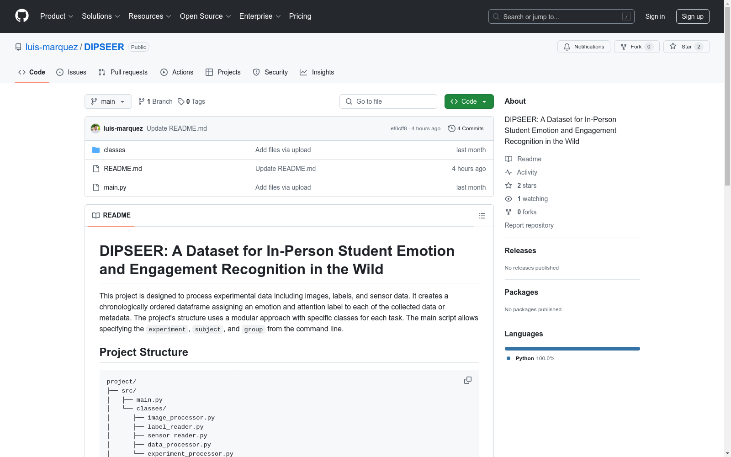Click luis-marquez avatar in commit row
The image size is (731, 457).
coord(95,128)
